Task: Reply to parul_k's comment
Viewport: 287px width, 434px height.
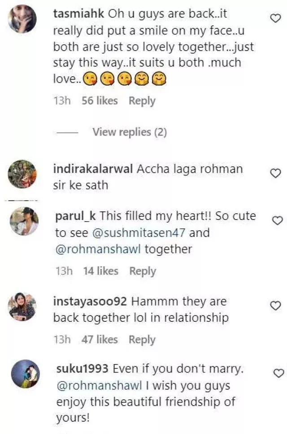Action: point(143,271)
